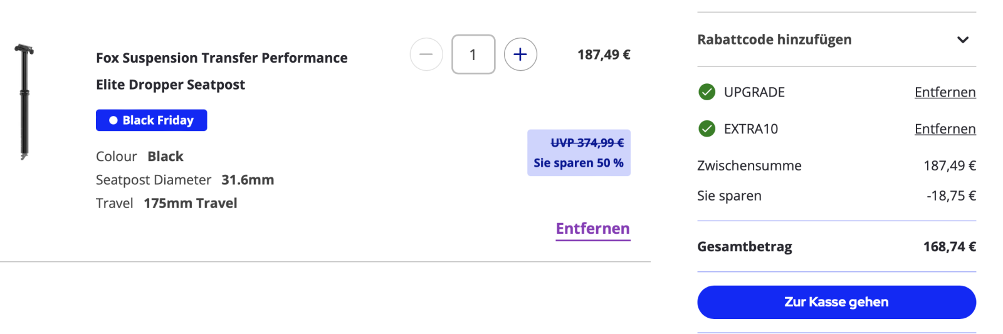Remove the UPGRADE discount code
The image size is (1003, 334).
(945, 92)
